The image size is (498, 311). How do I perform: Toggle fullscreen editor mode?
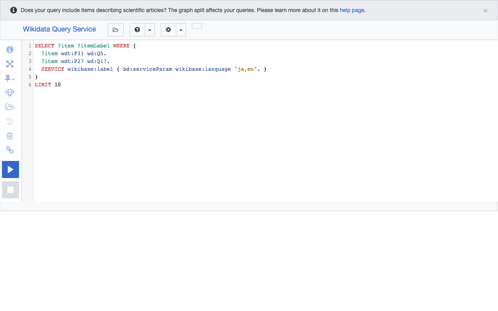(10, 64)
